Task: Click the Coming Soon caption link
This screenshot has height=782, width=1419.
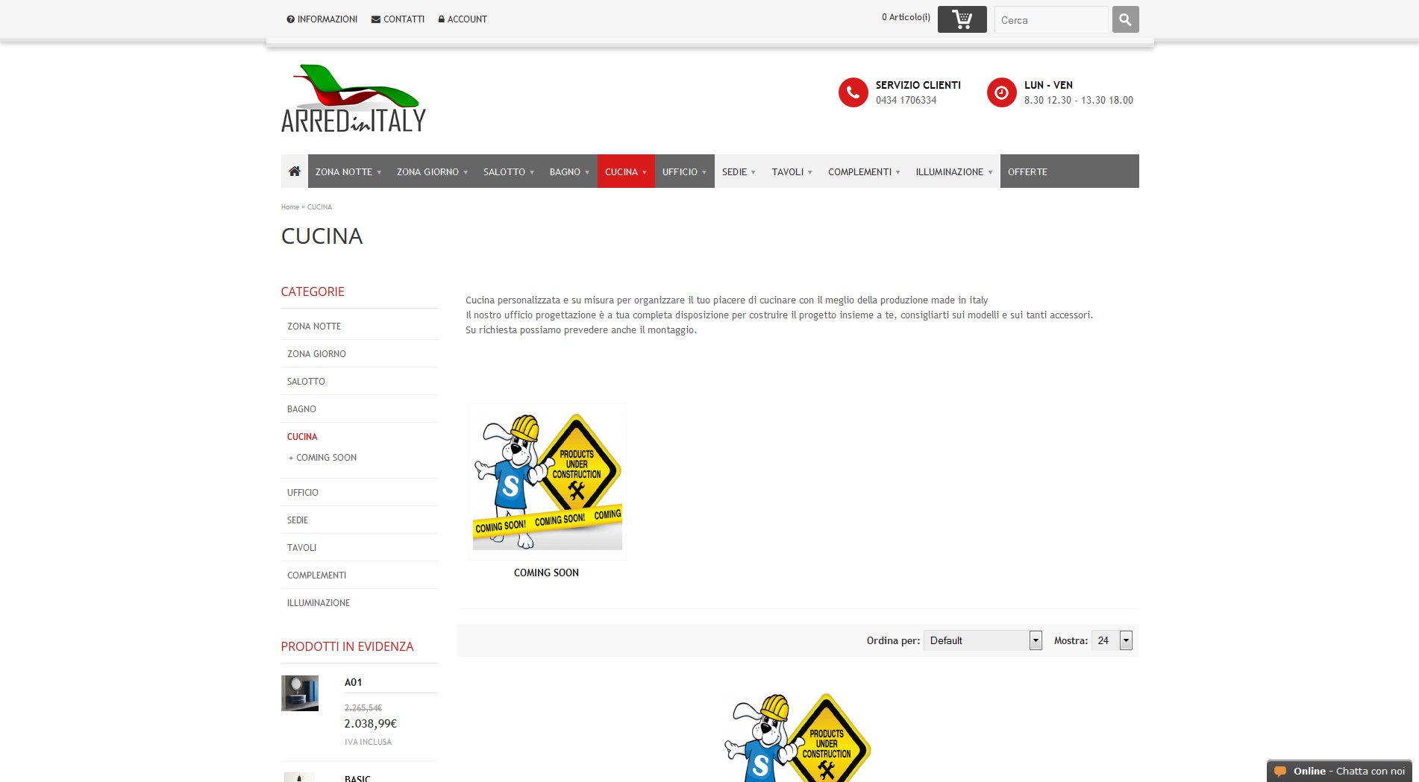Action: (546, 573)
